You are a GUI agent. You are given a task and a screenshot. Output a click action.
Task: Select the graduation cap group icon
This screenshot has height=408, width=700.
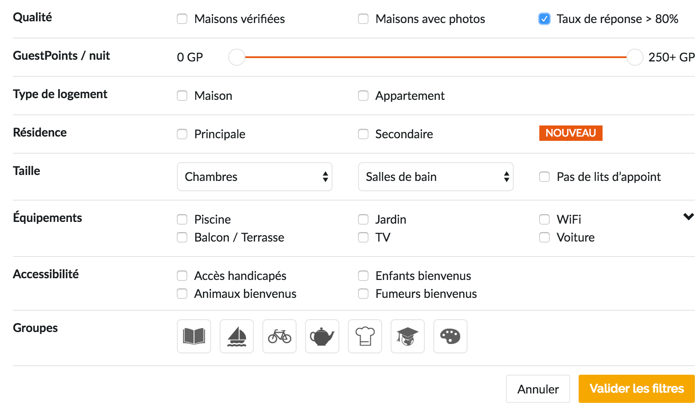pyautogui.click(x=408, y=336)
